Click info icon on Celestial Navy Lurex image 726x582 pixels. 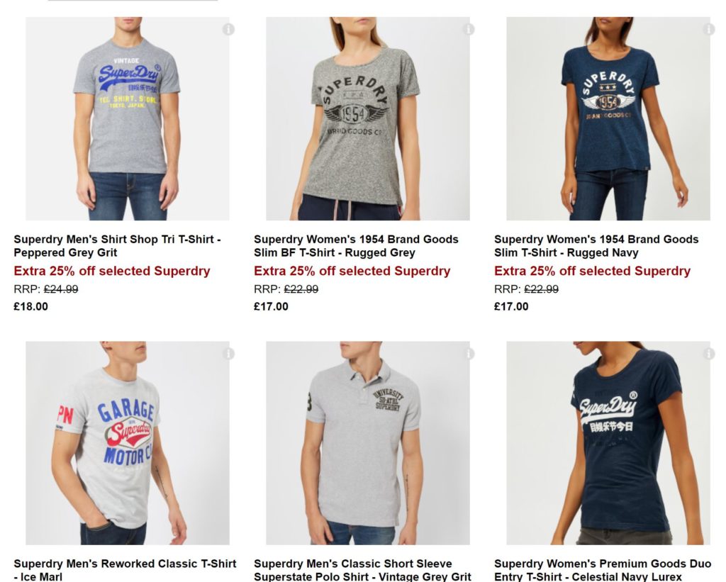tap(709, 354)
